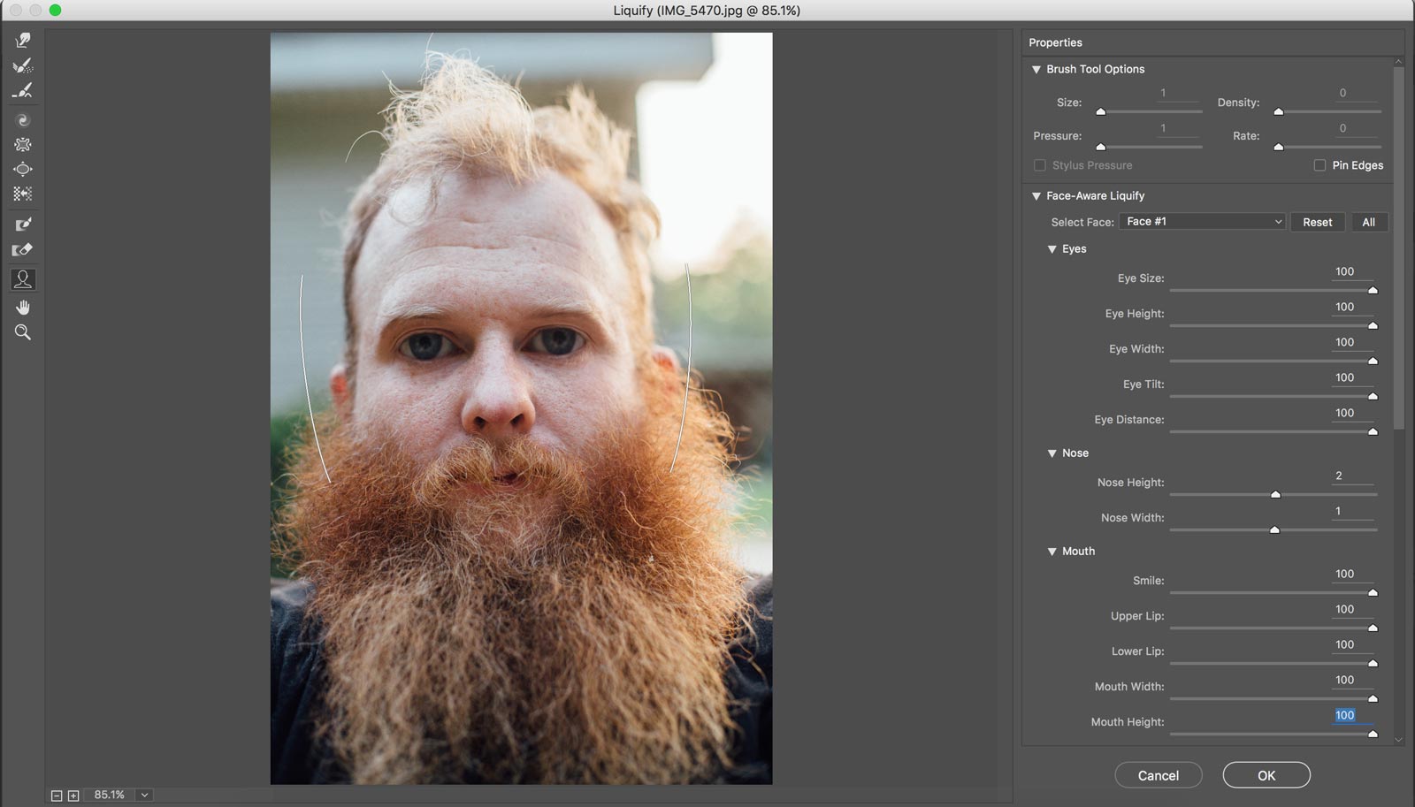Switch to the Face tool
Image resolution: width=1415 pixels, height=807 pixels.
coord(23,279)
